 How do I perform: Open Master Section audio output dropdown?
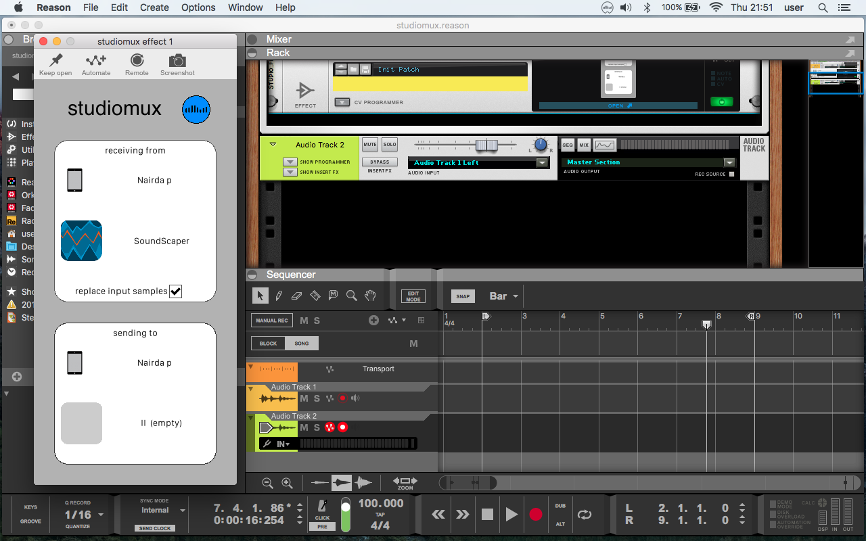pyautogui.click(x=729, y=162)
